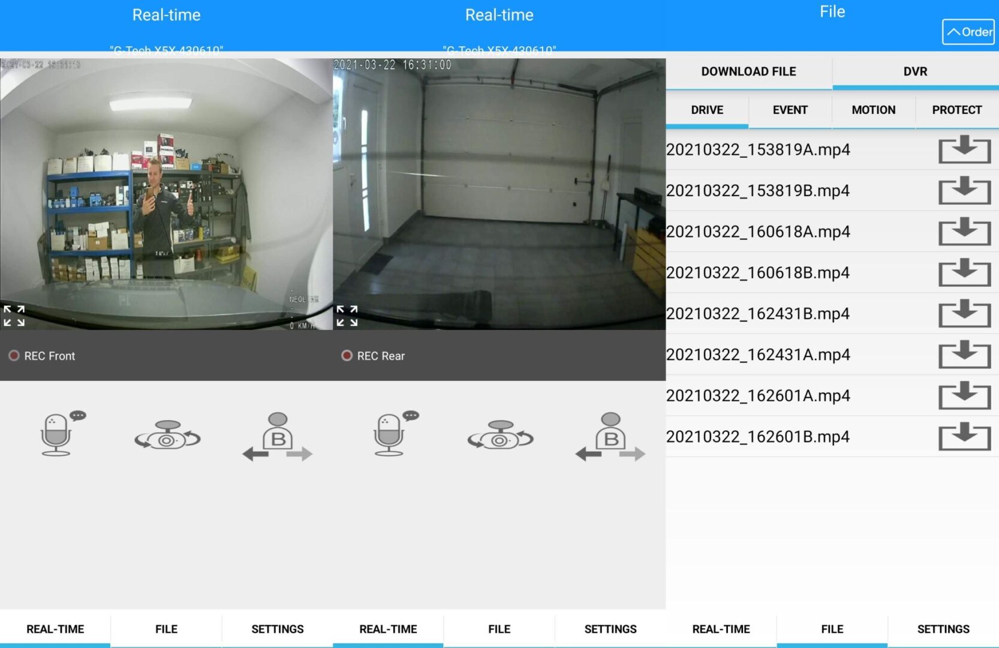Click the rotate camera icon under the front view
Viewport: 999px width, 648px height.
167,436
